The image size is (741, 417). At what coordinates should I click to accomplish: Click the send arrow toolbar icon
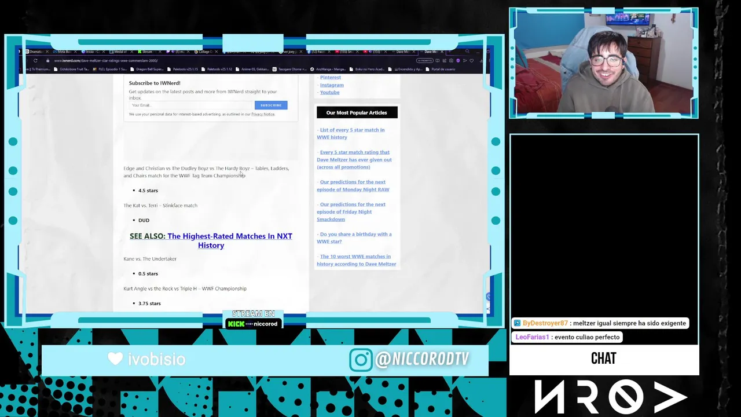465,60
